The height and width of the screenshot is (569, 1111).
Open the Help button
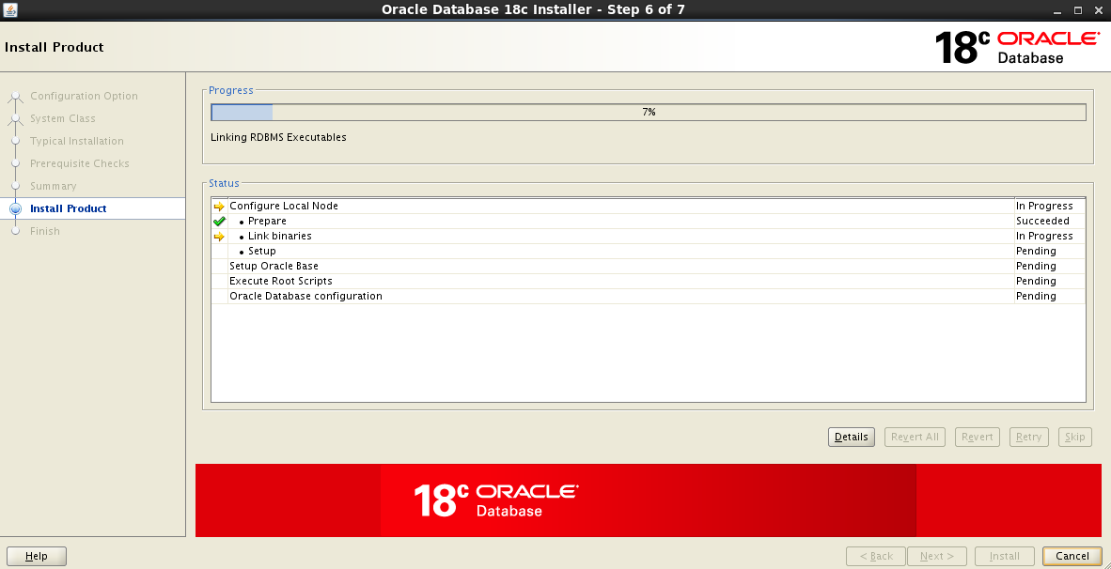point(36,556)
